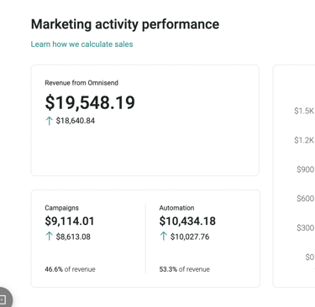This screenshot has height=307, width=315.
Task: Click the $600 chart axis label
Action: pos(305,199)
